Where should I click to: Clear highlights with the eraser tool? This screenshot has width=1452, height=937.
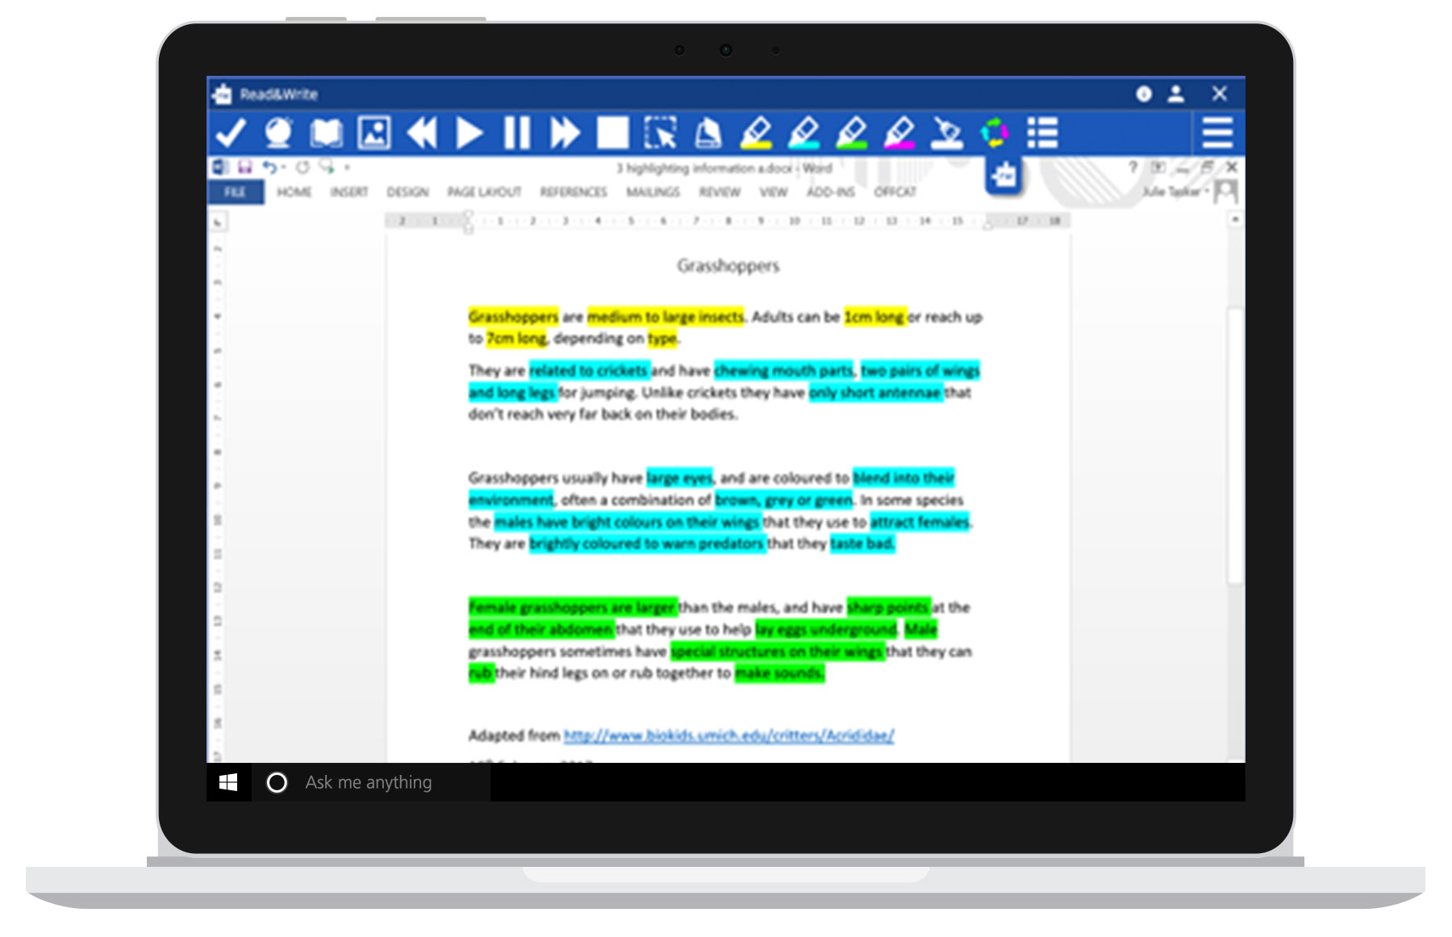coord(948,133)
